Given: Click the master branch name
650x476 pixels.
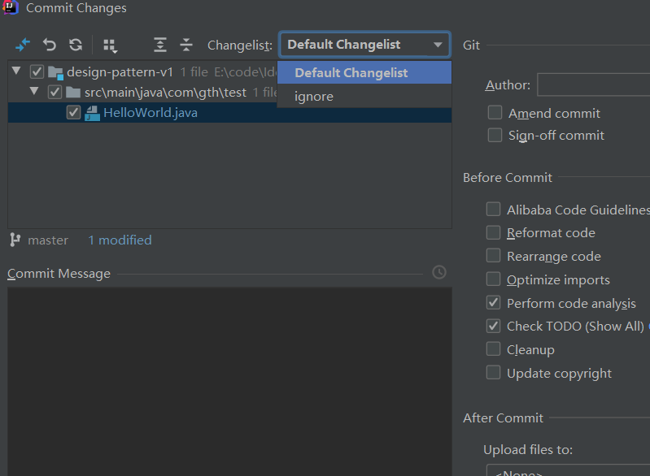Looking at the screenshot, I should (48, 240).
